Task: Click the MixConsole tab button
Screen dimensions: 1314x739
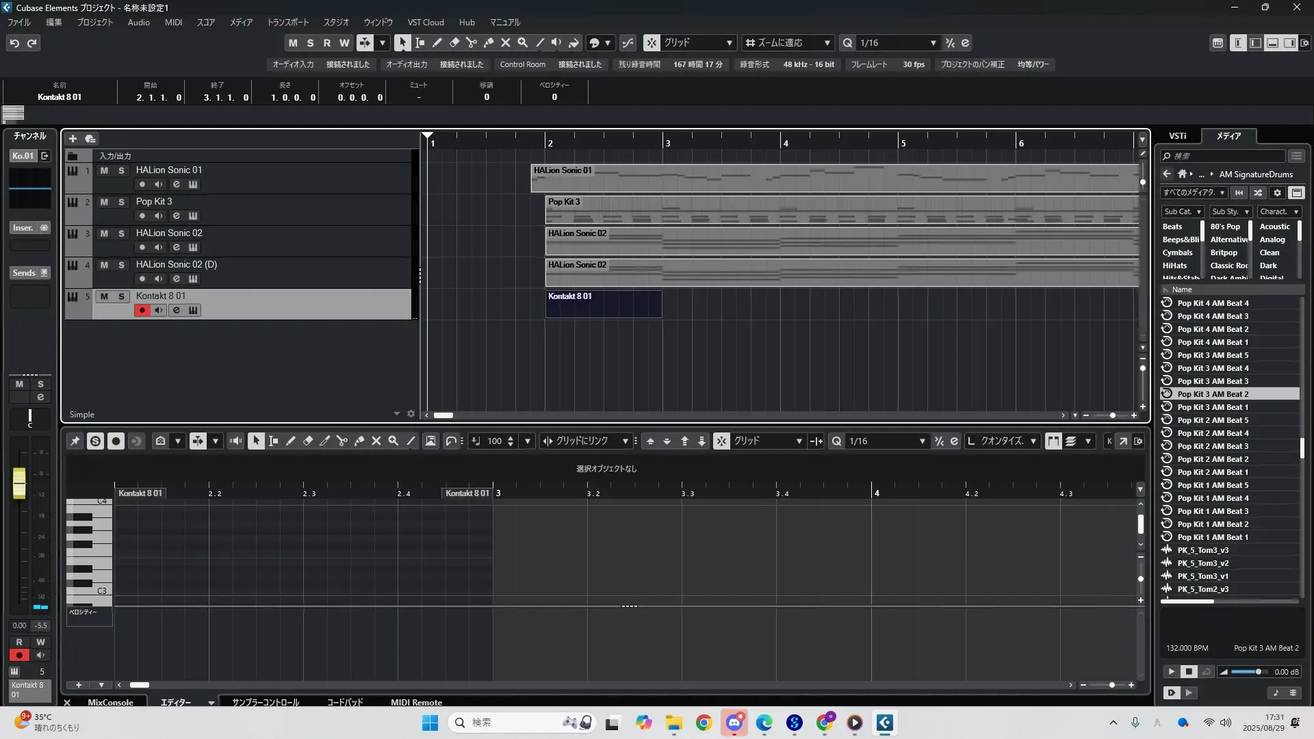Action: (x=110, y=703)
